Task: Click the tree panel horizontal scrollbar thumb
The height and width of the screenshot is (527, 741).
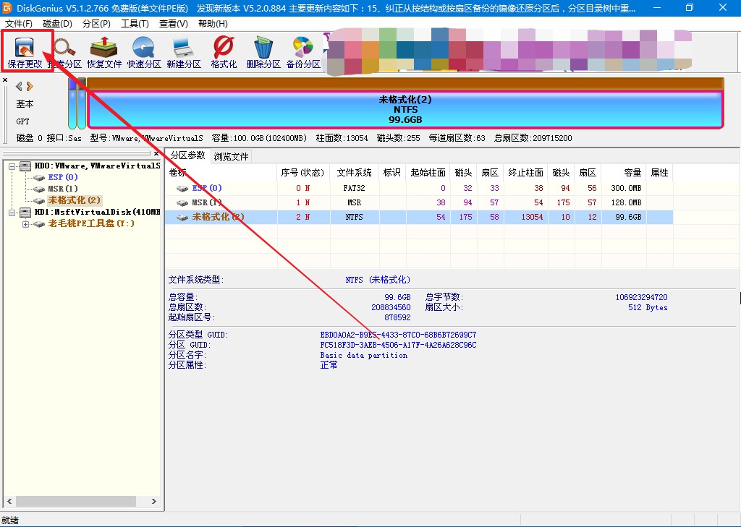Action: [76, 501]
